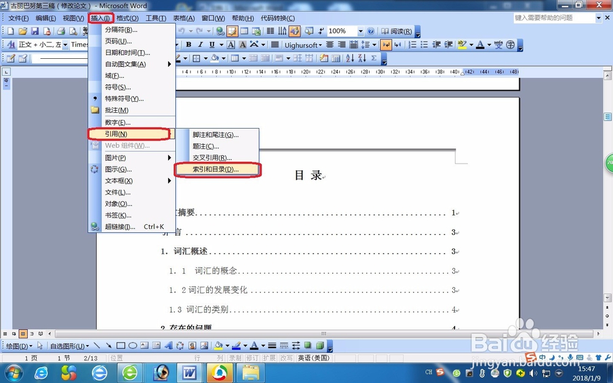Screen dimensions: 613x383
Task: Toggle left-to-right text direction button
Action: tap(386, 45)
